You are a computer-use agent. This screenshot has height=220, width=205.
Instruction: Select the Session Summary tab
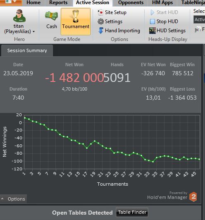[27, 50]
